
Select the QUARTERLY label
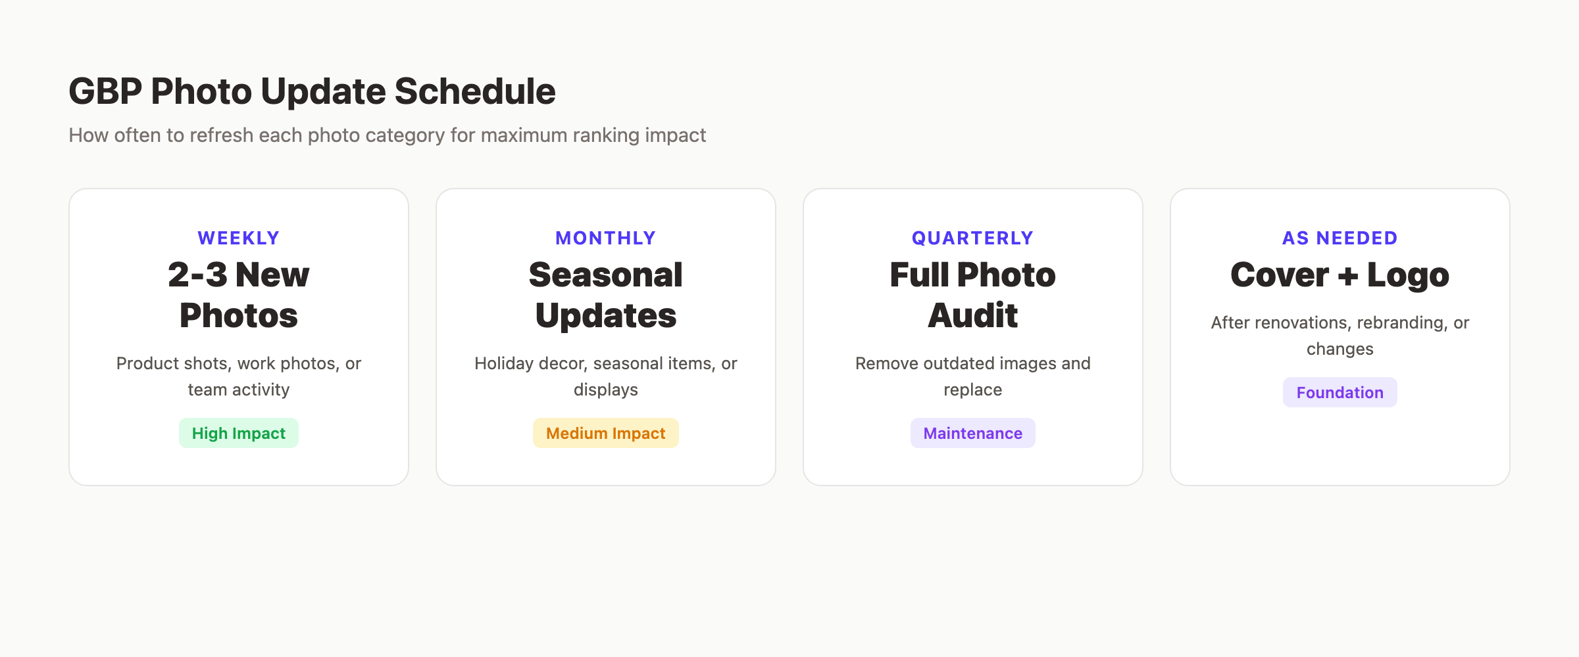972,238
